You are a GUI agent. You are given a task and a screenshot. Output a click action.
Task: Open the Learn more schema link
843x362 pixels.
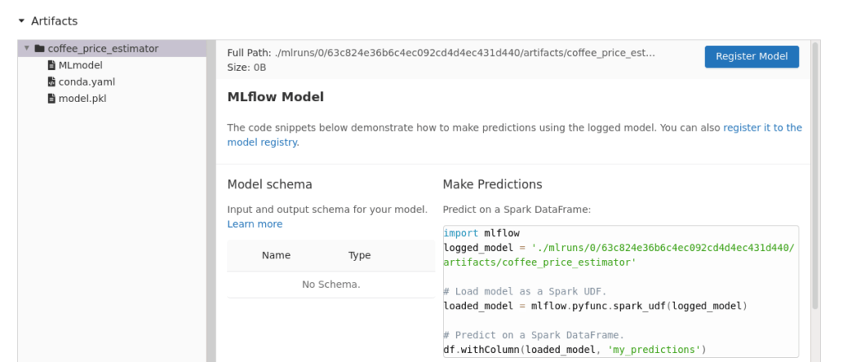pos(254,224)
